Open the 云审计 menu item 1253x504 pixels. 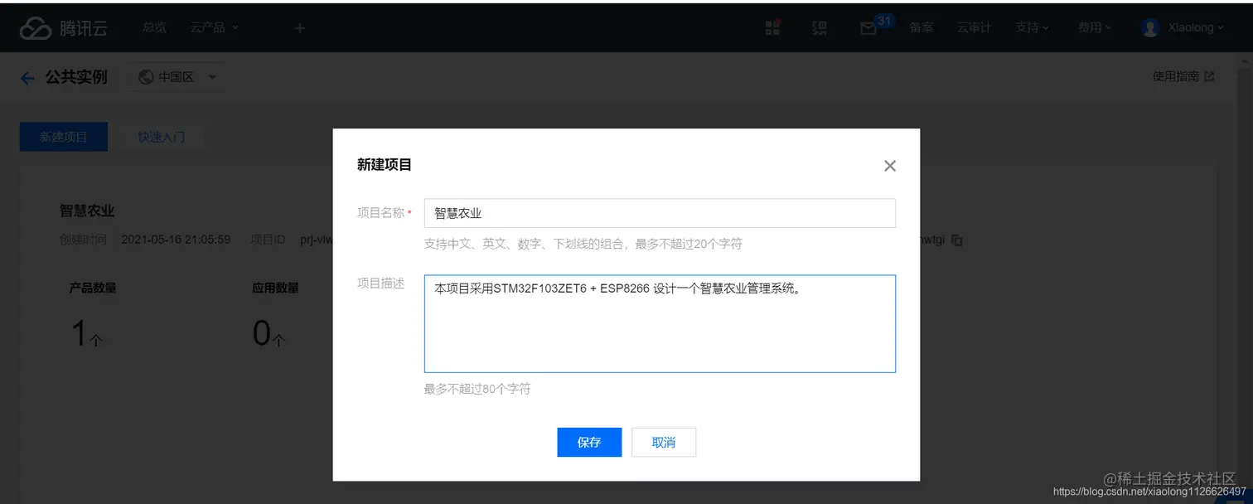(x=974, y=27)
